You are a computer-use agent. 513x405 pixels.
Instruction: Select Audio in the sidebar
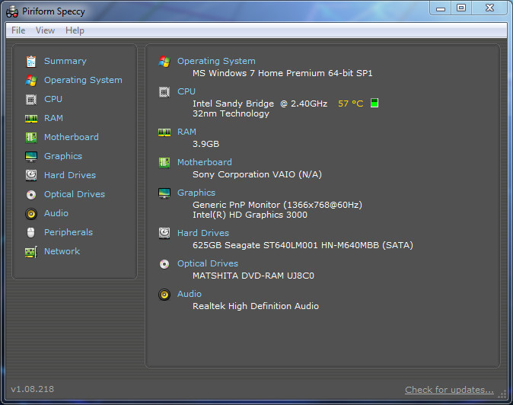pyautogui.click(x=56, y=213)
